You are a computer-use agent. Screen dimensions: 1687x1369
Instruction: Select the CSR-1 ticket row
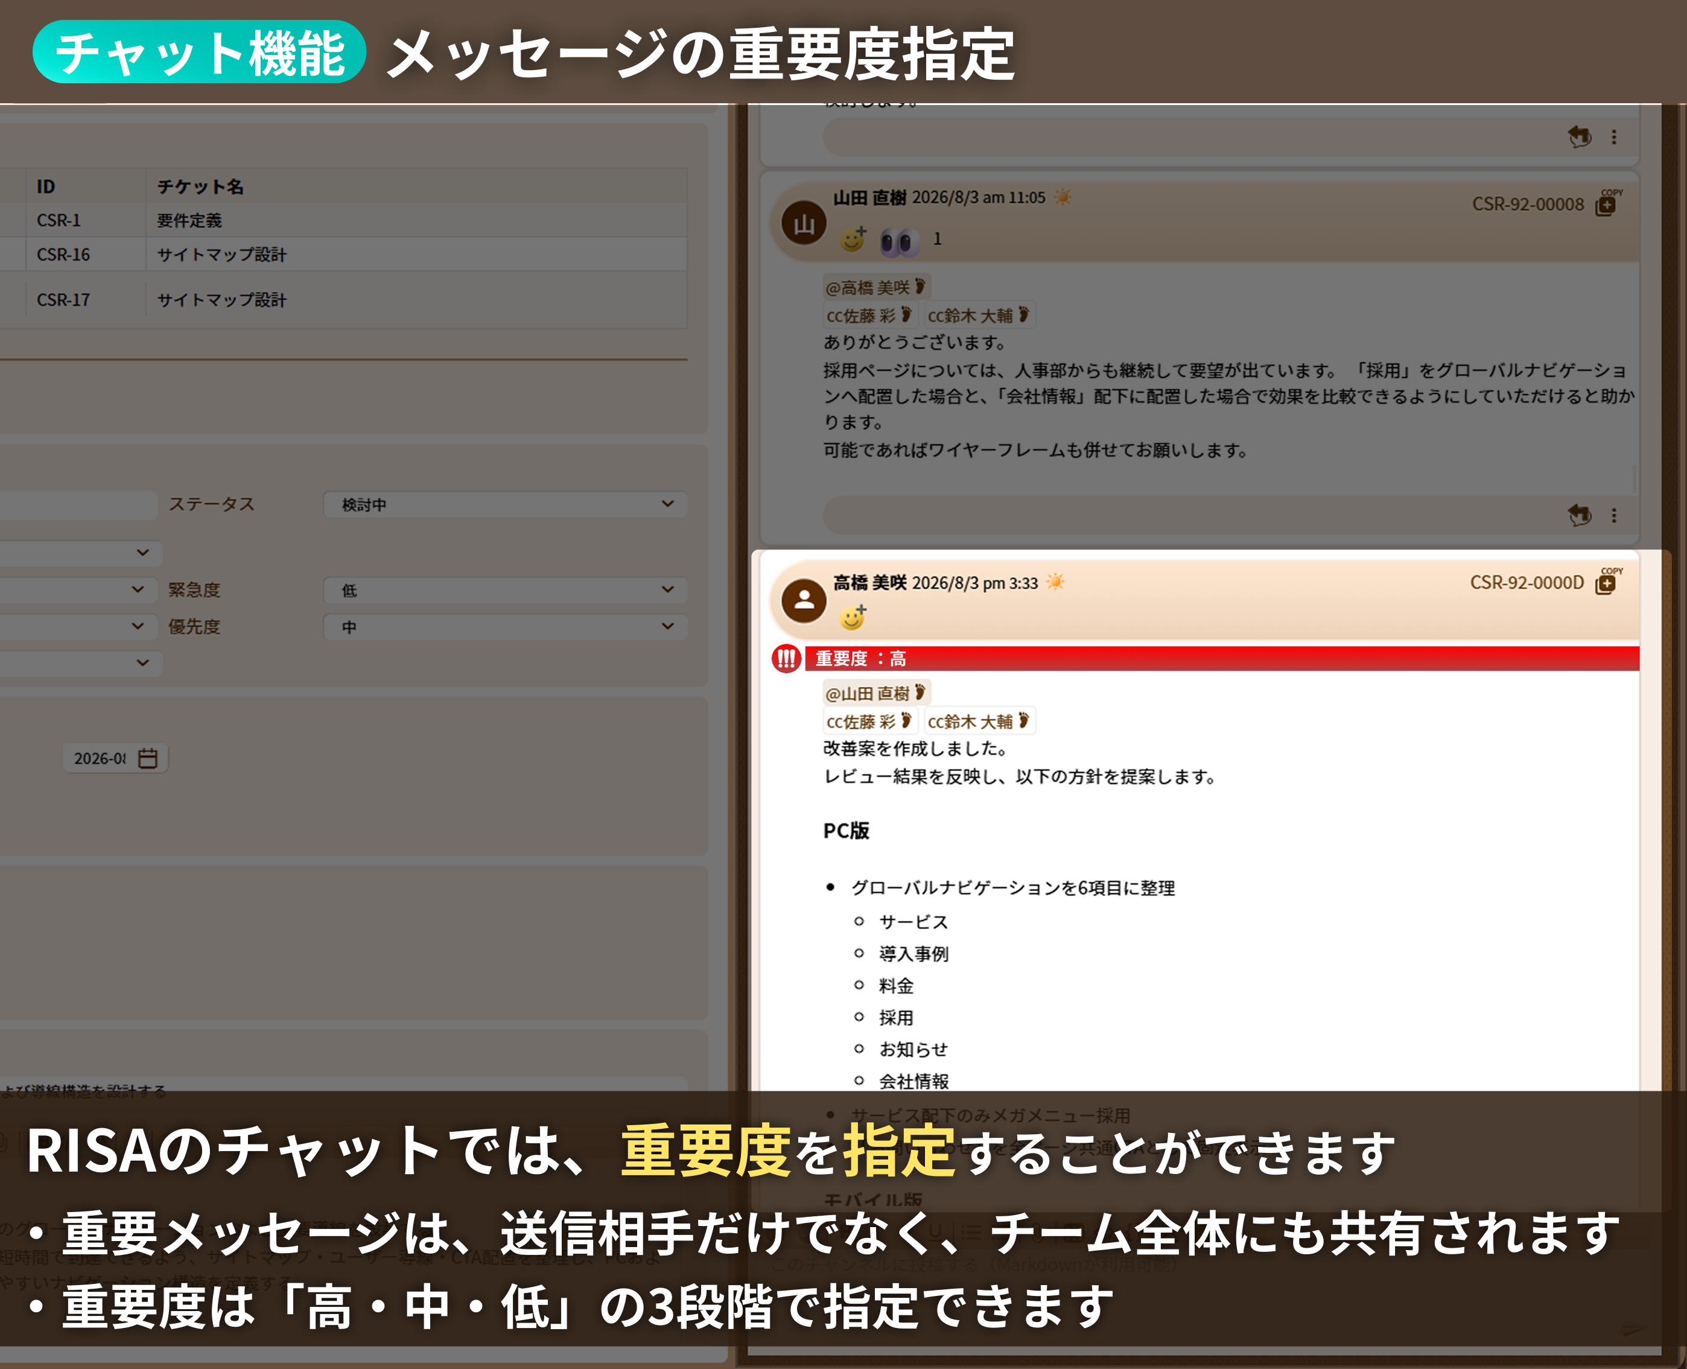(344, 220)
